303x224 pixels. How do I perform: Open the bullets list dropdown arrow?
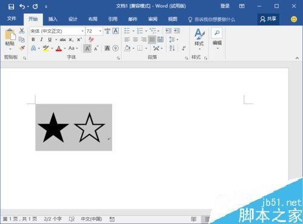pos(133,31)
